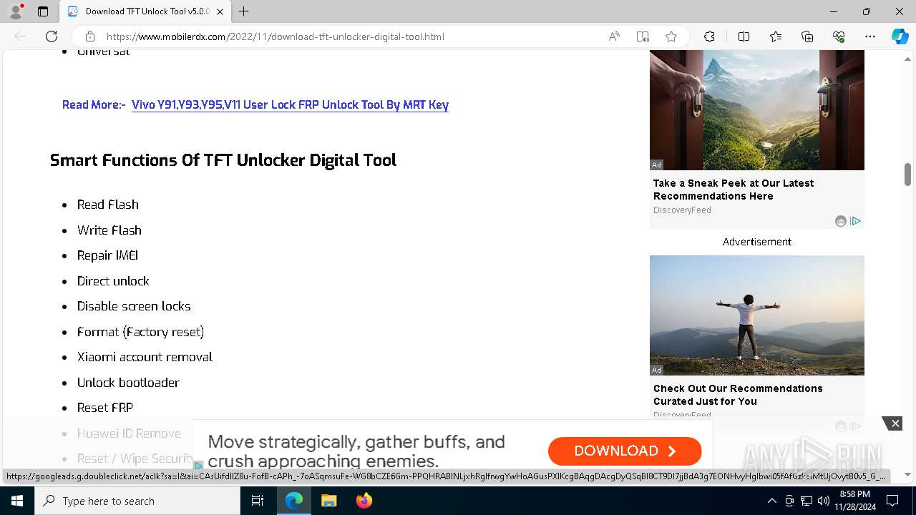This screenshot has width=916, height=515.
Task: Open the Extensions puzzle icon
Action: click(x=709, y=36)
